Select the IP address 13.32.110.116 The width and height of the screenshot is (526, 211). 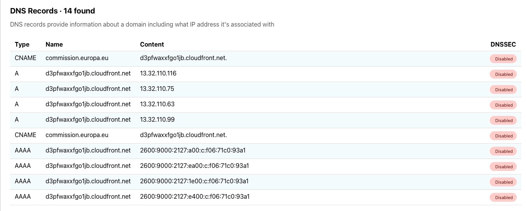click(158, 73)
